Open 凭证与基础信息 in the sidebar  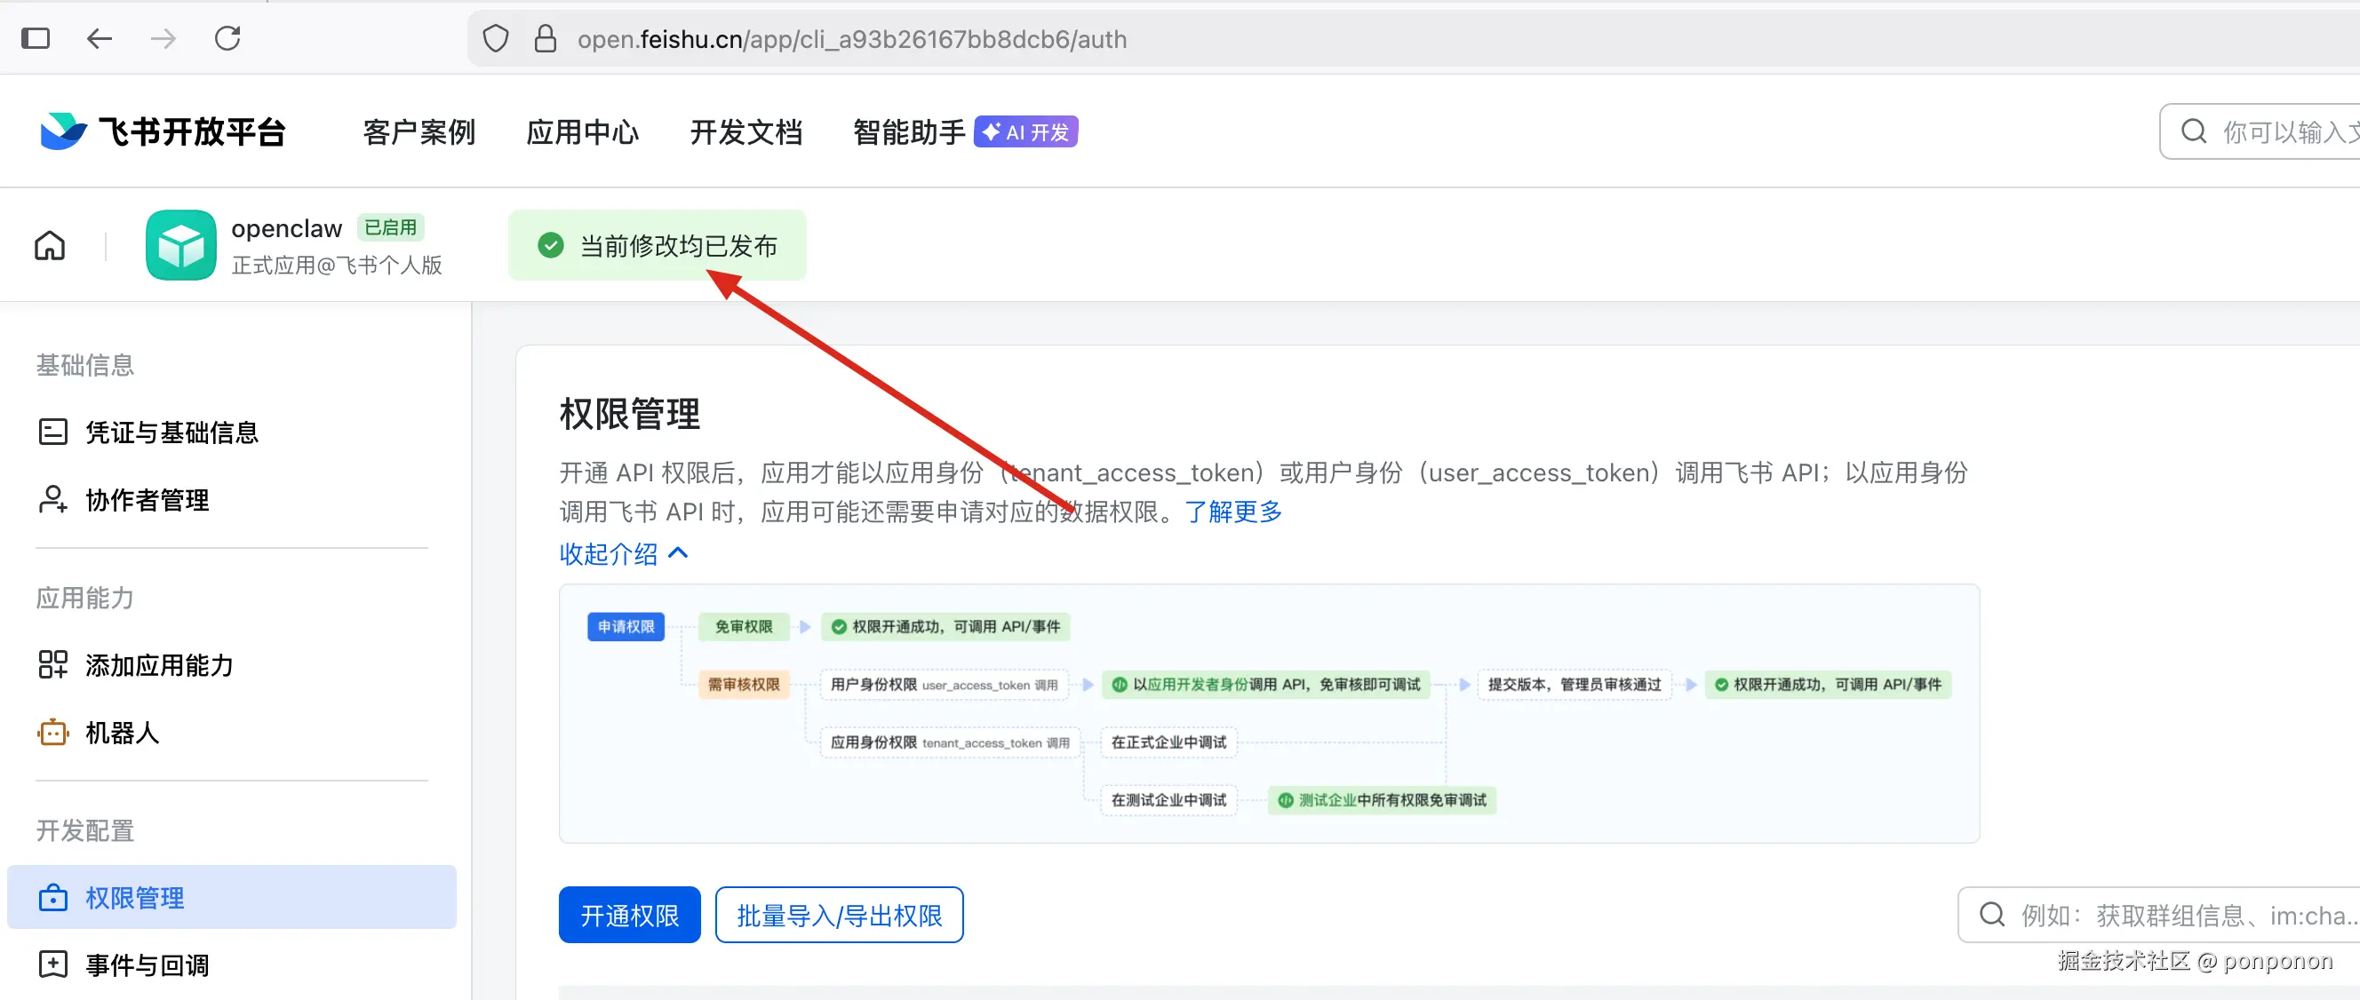point(171,432)
